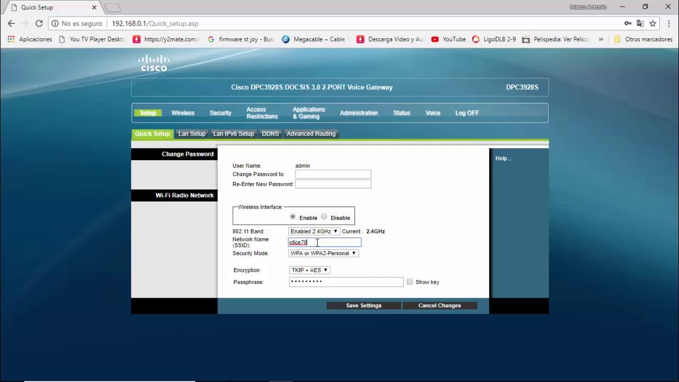Viewport: 679px width, 382px height.
Task: Switch to Advanced Routing sub-tab
Action: tap(311, 134)
